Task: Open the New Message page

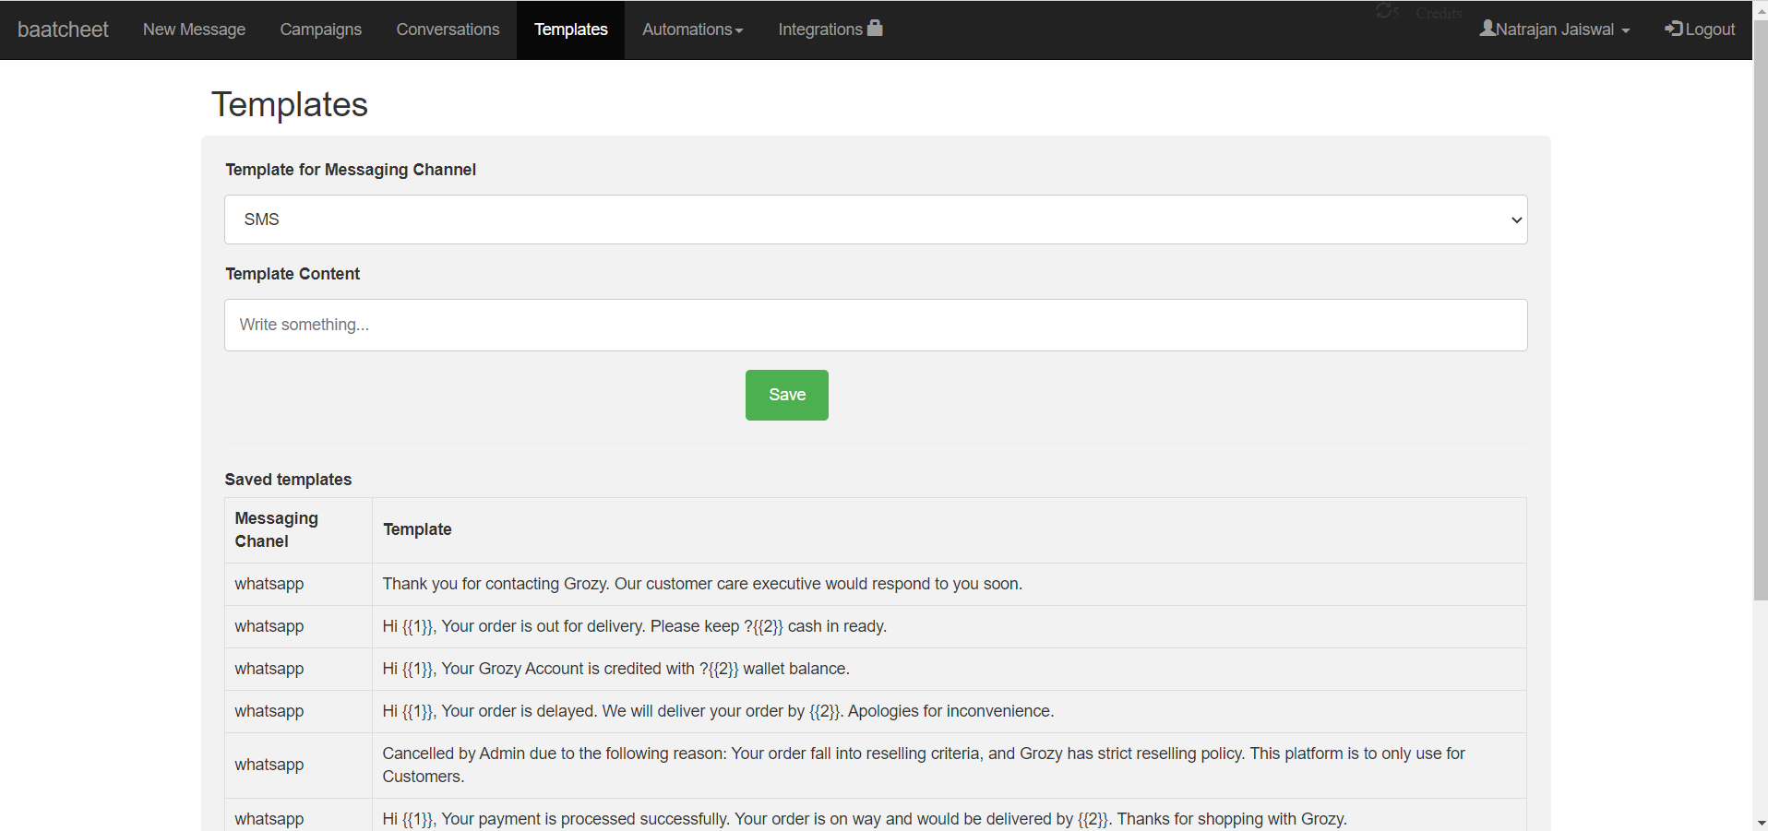Action: pyautogui.click(x=194, y=30)
